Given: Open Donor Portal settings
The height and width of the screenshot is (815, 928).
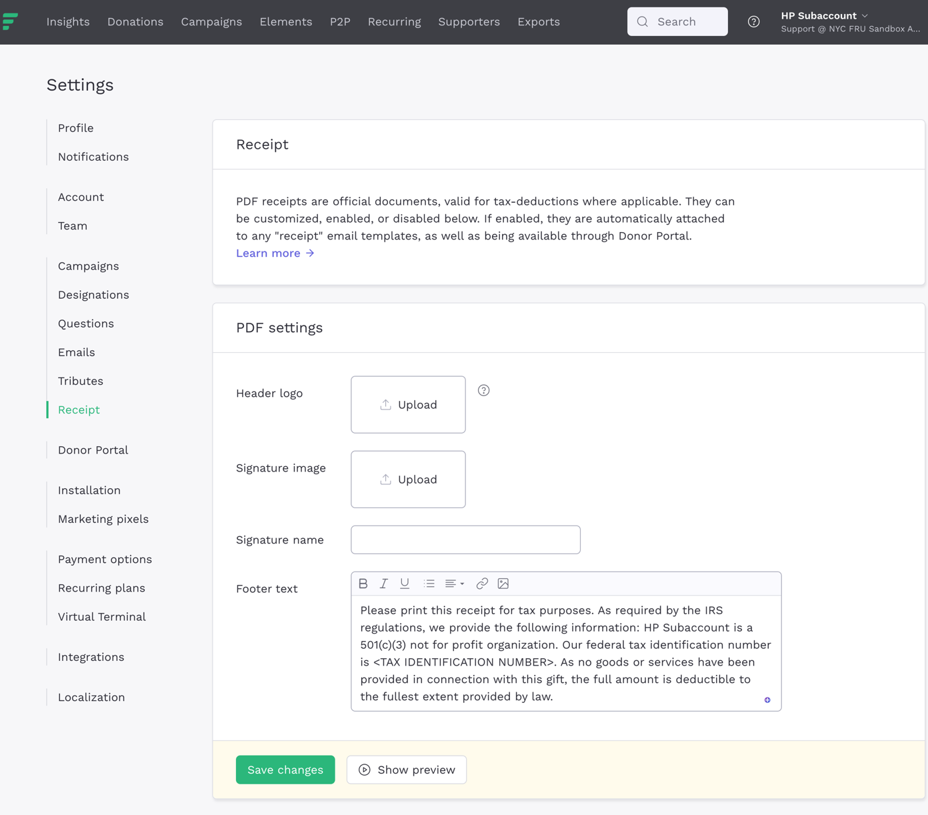Looking at the screenshot, I should pos(93,450).
